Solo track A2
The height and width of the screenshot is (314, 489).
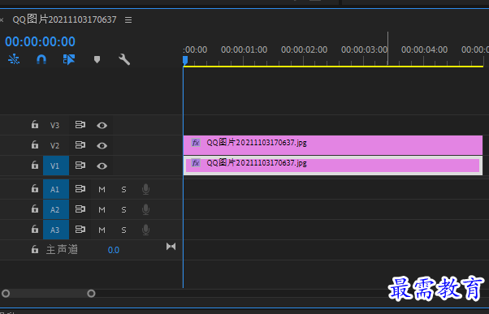point(123,209)
